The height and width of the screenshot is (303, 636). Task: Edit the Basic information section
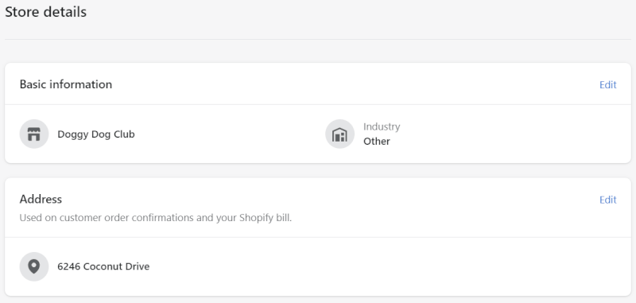coord(608,85)
